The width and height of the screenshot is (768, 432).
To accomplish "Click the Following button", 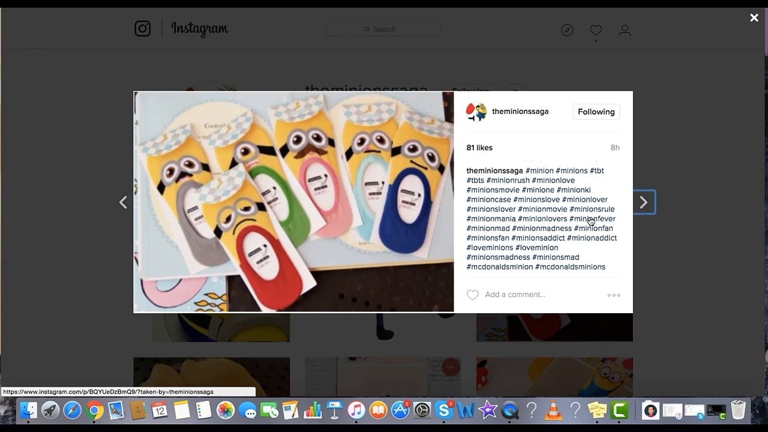I will pyautogui.click(x=596, y=112).
